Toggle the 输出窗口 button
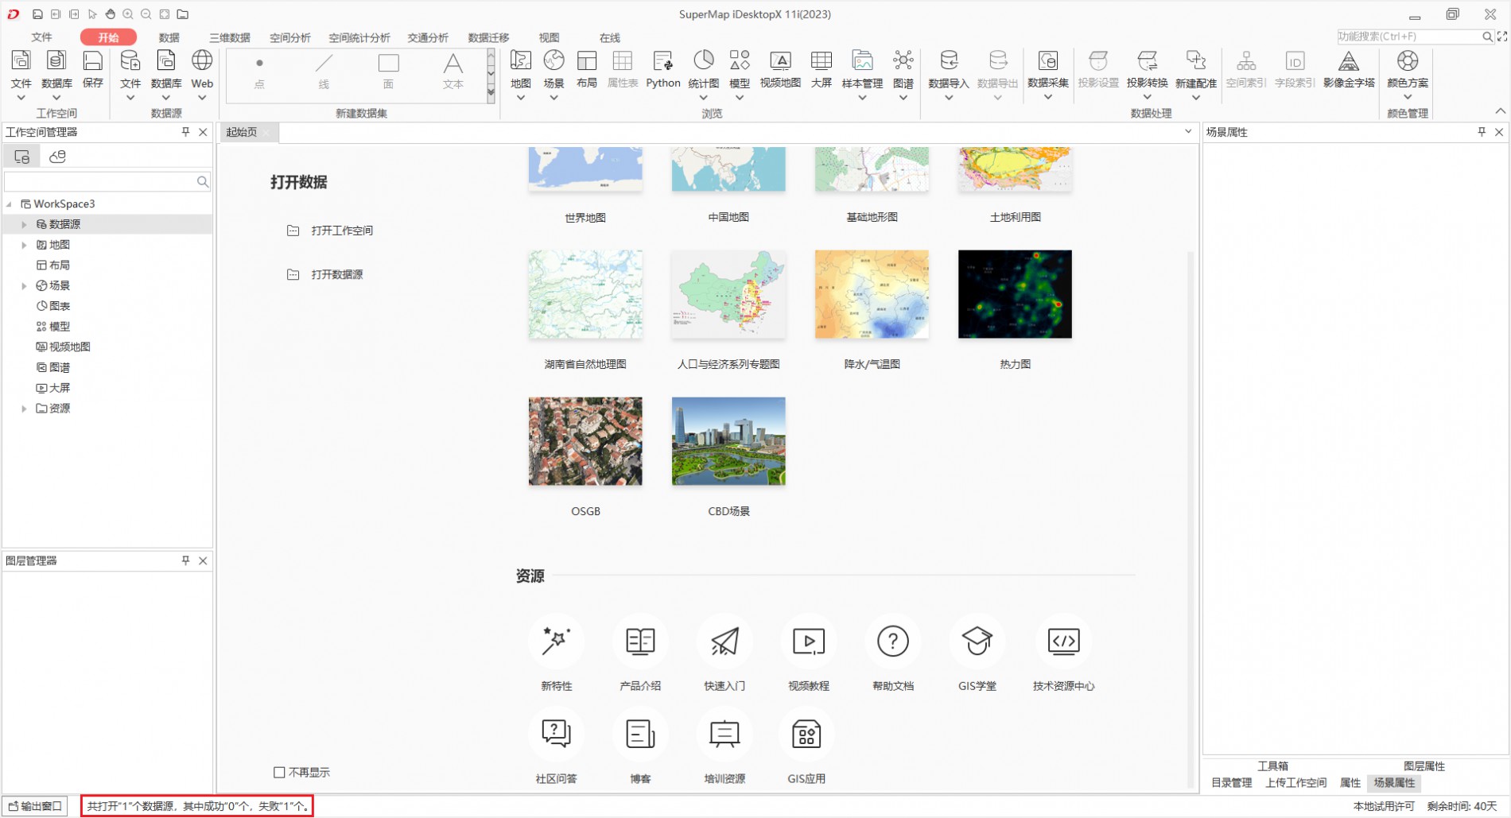The height and width of the screenshot is (818, 1511). coord(35,806)
